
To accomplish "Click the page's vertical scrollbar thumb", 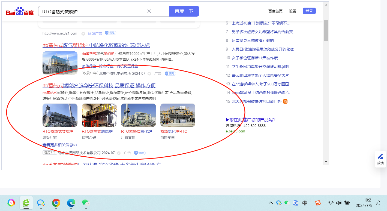I will (326, 30).
